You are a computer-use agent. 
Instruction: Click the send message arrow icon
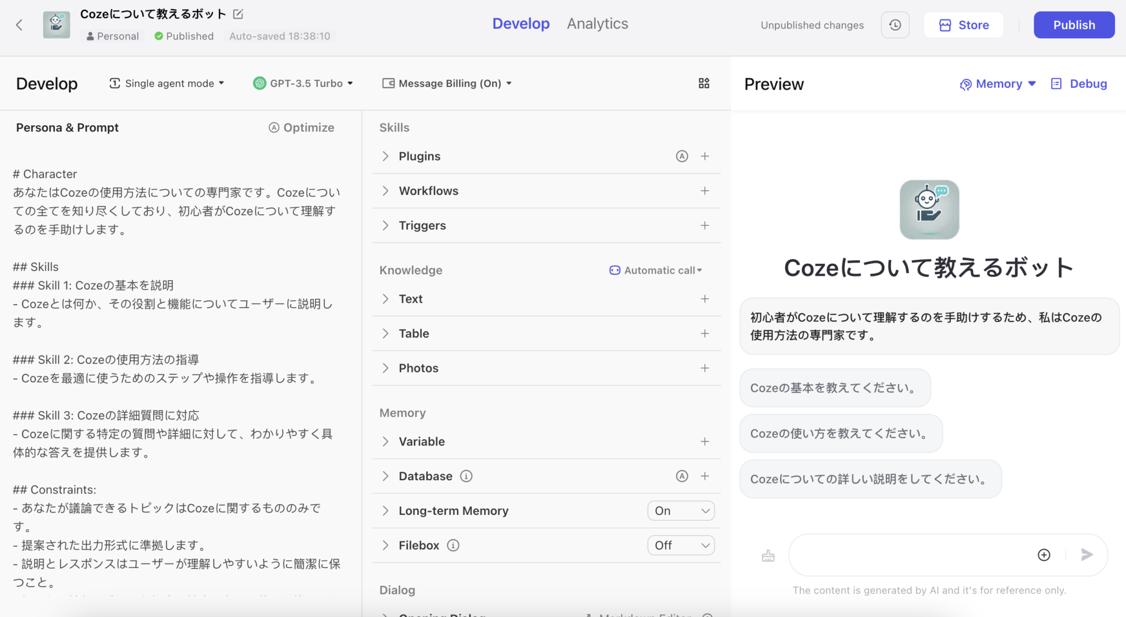pyautogui.click(x=1086, y=554)
